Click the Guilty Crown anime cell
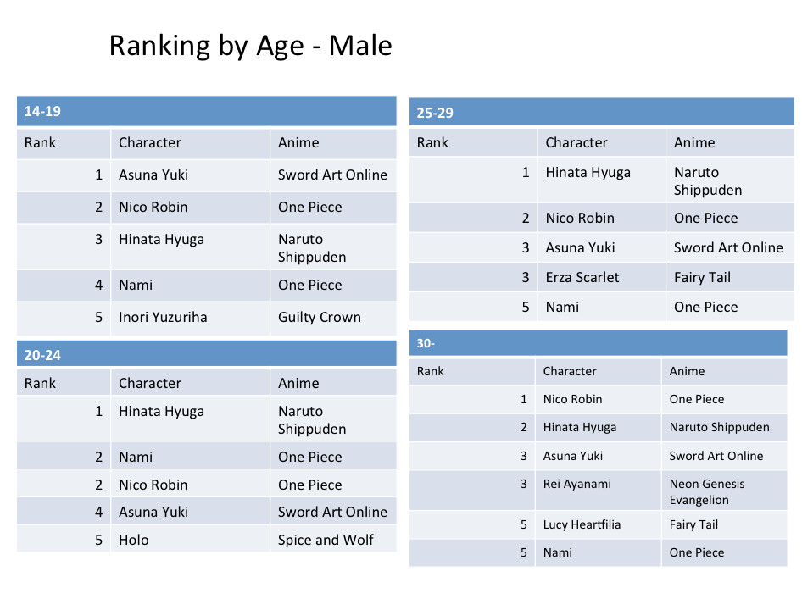The height and width of the screenshot is (599, 802). [320, 318]
